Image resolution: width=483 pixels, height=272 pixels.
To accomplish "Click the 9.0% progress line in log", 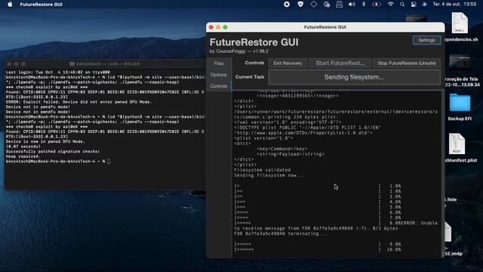I will click(x=318, y=244).
